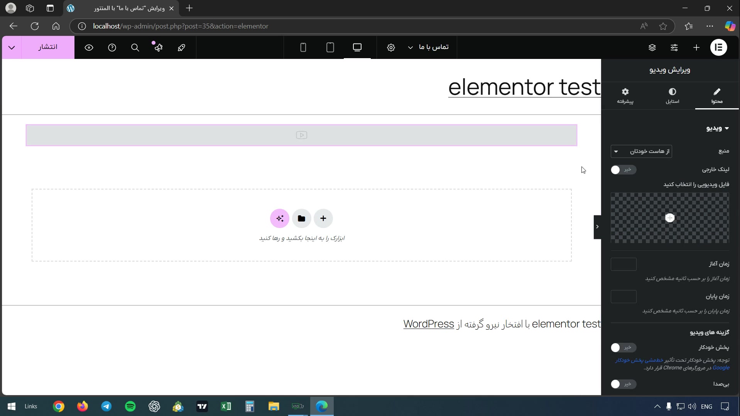The width and height of the screenshot is (740, 416).
Task: Open page settings gear icon
Action: point(391,47)
